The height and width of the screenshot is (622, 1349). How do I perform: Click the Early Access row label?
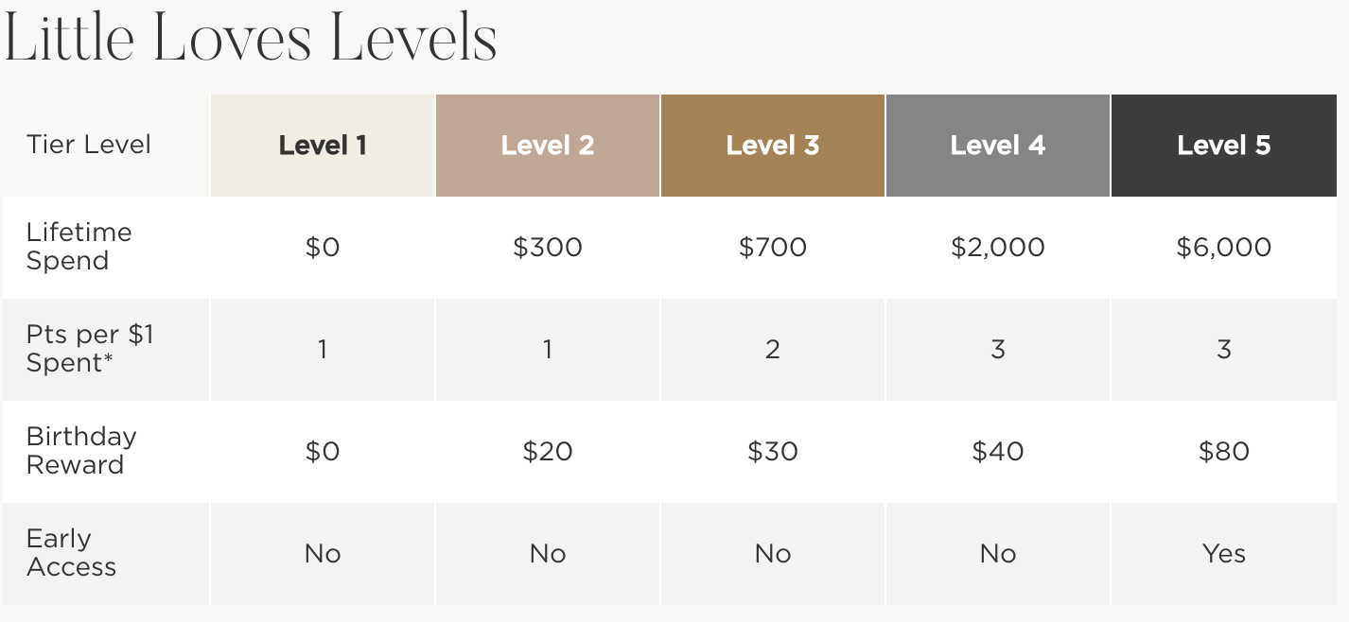click(72, 553)
